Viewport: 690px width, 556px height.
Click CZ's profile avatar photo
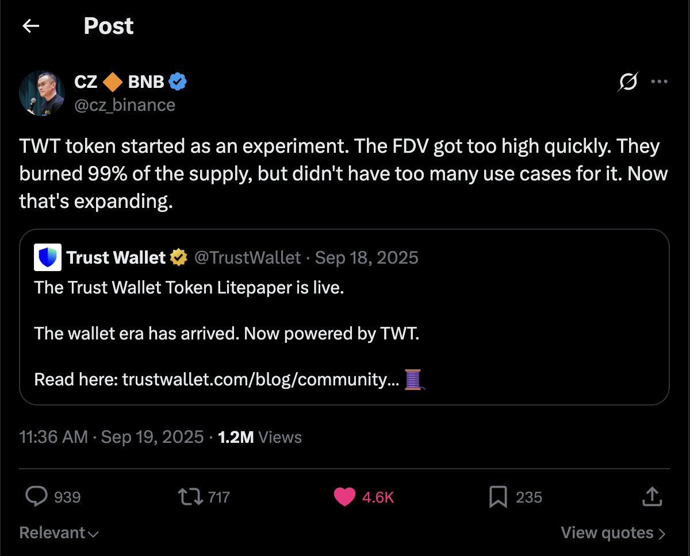click(x=41, y=94)
